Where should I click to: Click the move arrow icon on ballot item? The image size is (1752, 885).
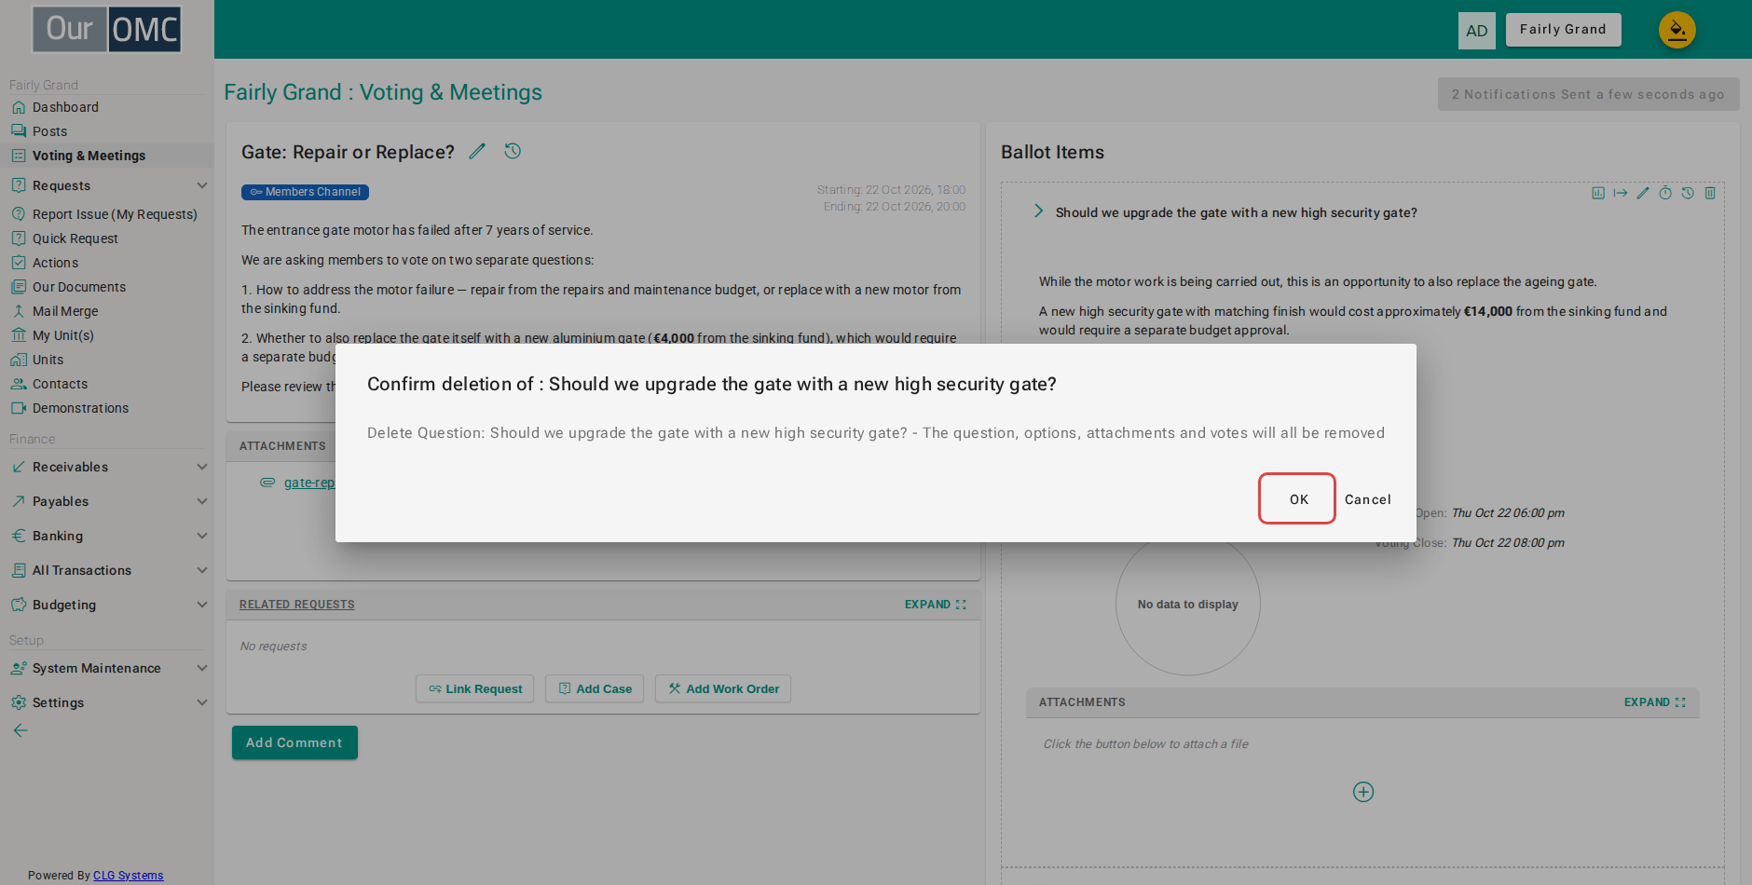(1621, 193)
